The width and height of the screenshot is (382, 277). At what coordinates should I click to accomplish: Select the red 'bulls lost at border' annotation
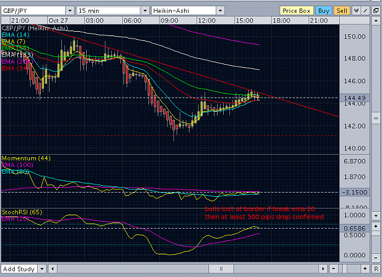[260, 209]
